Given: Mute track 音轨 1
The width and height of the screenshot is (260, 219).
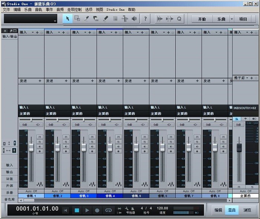Looking at the screenshot, I should coord(40,137).
